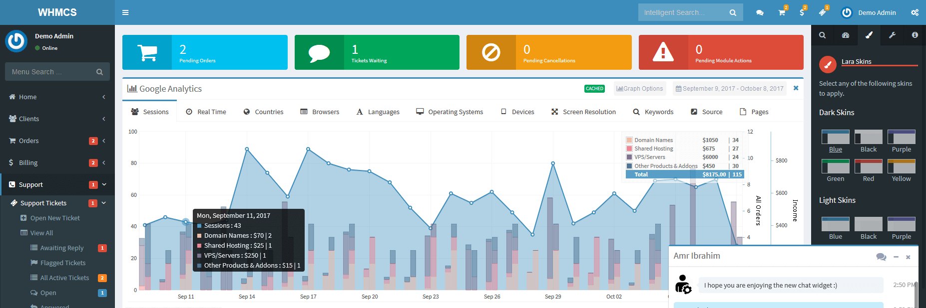Switch to the Devices tab
Image resolution: width=926 pixels, height=308 pixels.
click(517, 112)
